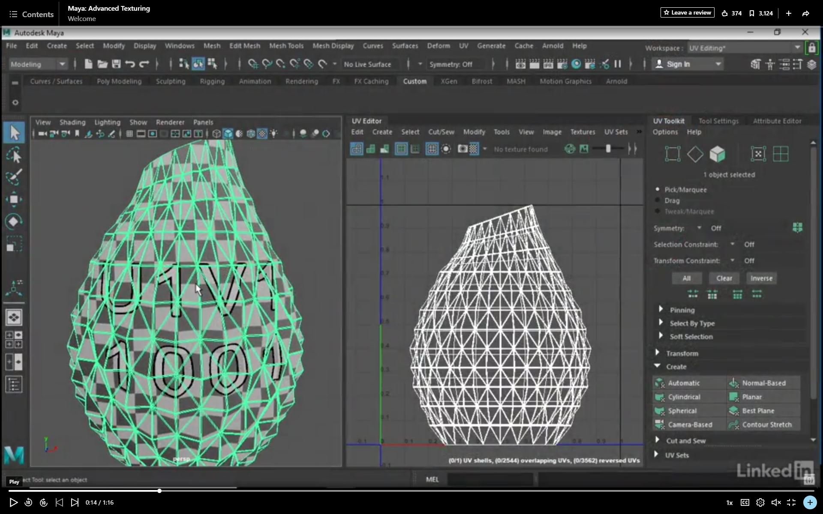Open the Contents sidebar

pyautogui.click(x=32, y=14)
